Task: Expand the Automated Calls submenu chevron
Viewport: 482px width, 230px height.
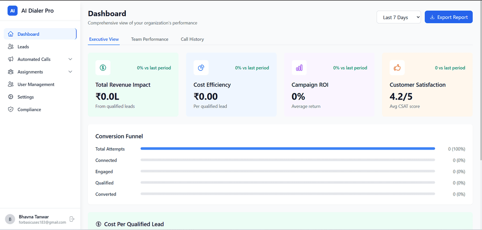Action: [70, 59]
